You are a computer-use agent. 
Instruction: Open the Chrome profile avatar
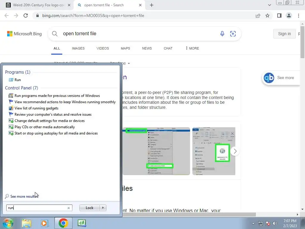tap(289, 16)
